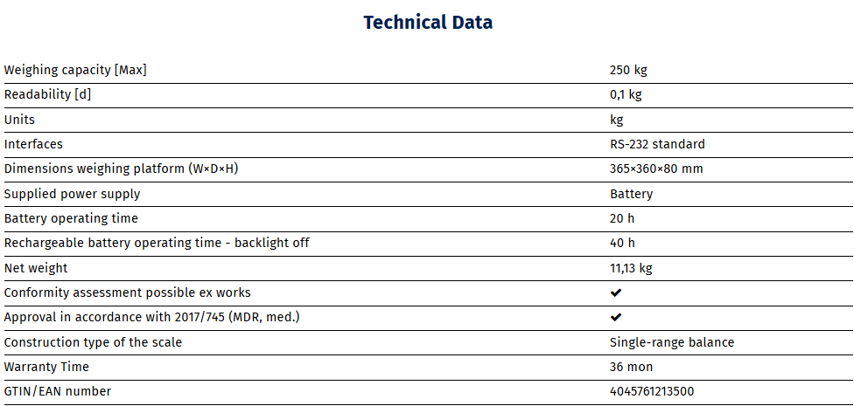This screenshot has height=406, width=854.
Task: Click the Construction type of the scale label
Action: click(x=93, y=342)
